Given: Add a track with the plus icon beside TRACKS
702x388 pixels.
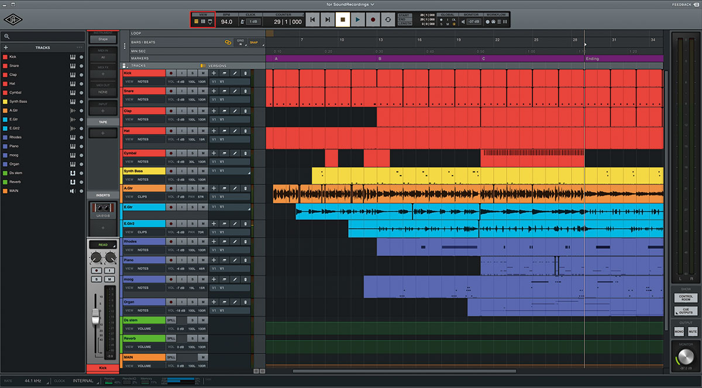Looking at the screenshot, I should pos(6,47).
